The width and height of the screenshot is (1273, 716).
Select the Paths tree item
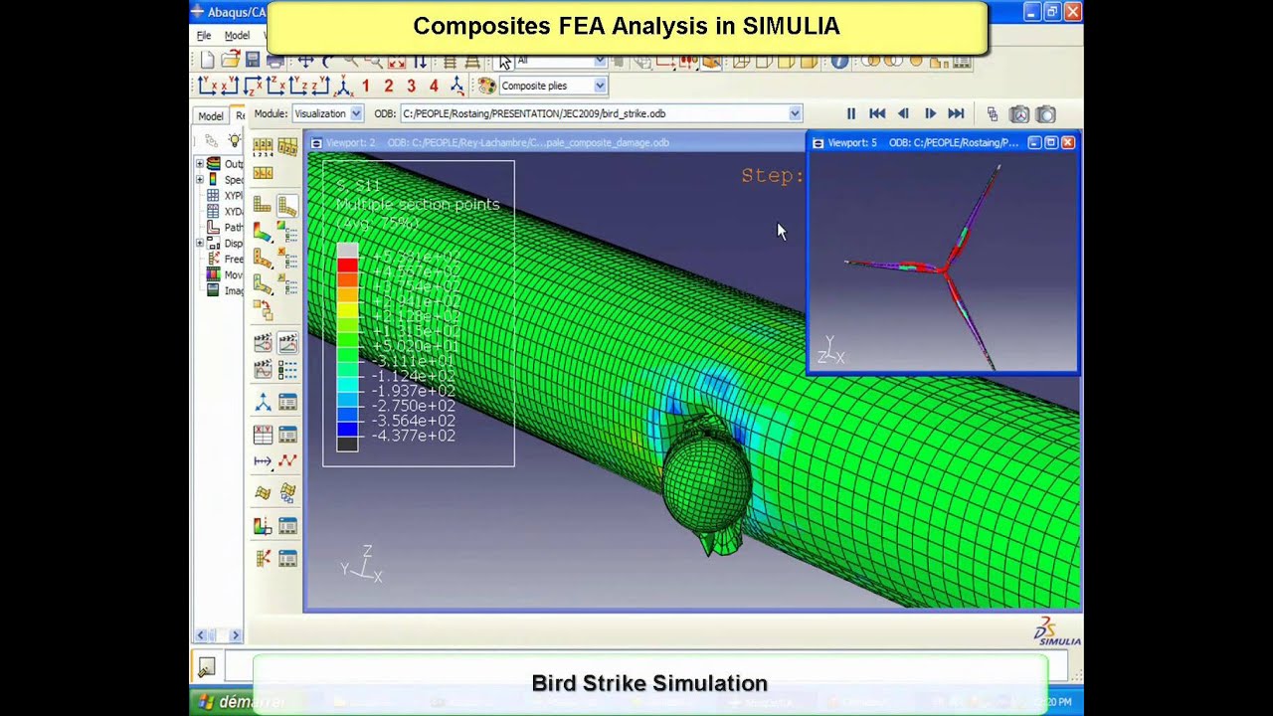click(225, 227)
